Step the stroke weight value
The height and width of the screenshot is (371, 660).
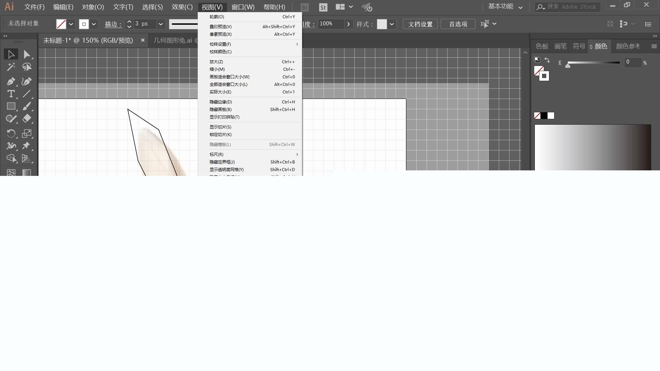click(129, 24)
